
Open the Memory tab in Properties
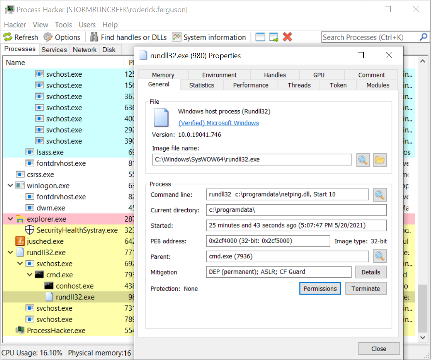tap(163, 75)
